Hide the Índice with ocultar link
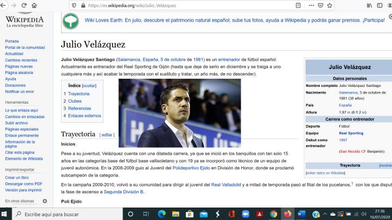 tap(89, 86)
